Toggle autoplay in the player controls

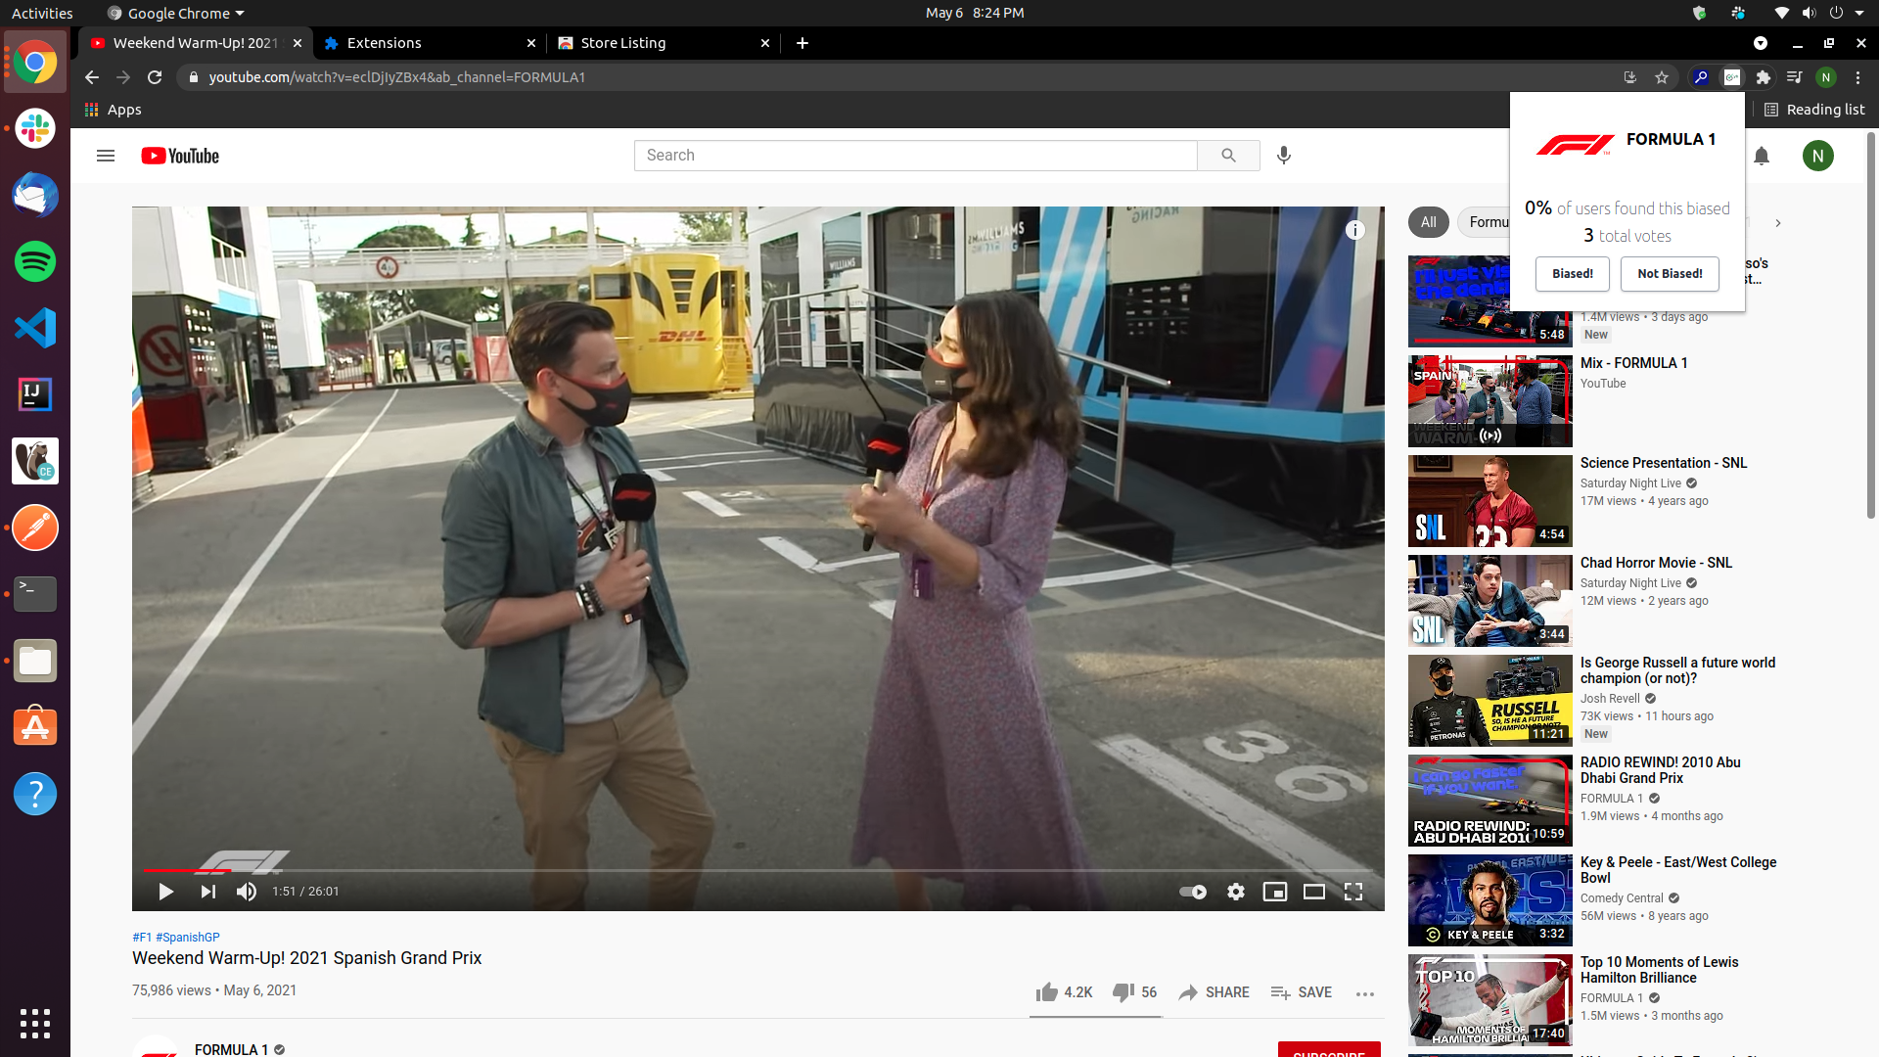pyautogui.click(x=1192, y=892)
